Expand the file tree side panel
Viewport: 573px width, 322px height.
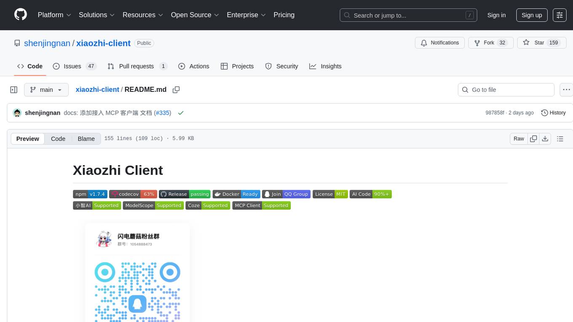(x=14, y=90)
